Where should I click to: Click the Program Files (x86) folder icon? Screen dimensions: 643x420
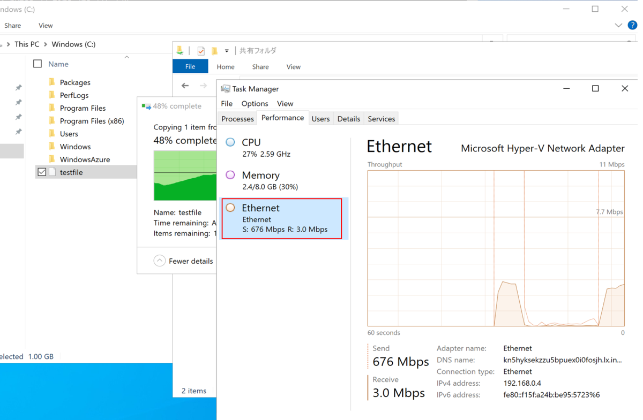[52, 120]
